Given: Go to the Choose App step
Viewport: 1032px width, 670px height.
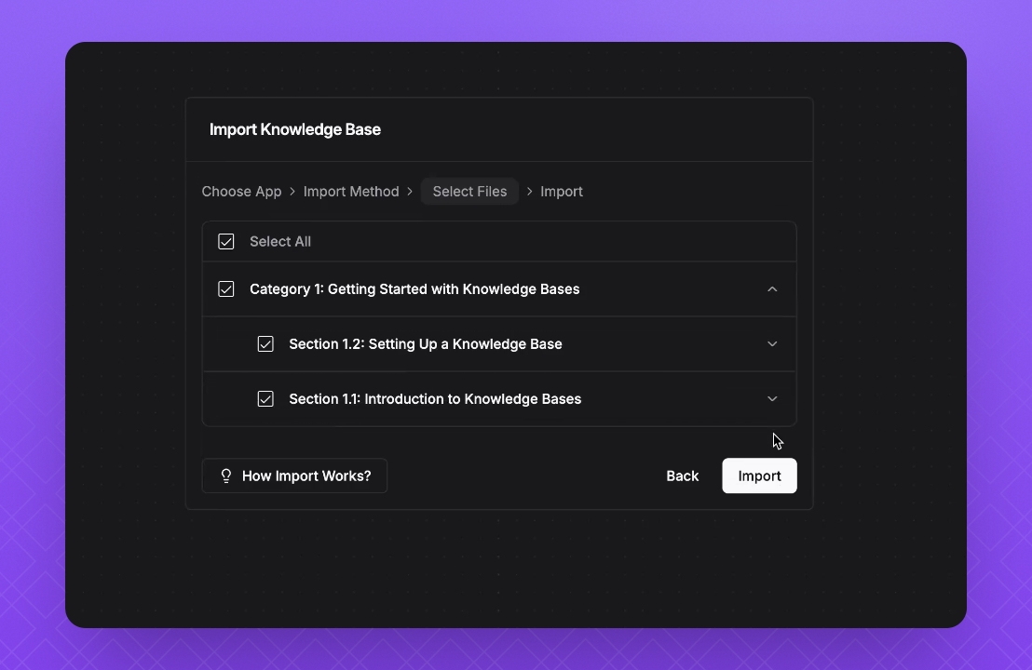Looking at the screenshot, I should [x=241, y=192].
